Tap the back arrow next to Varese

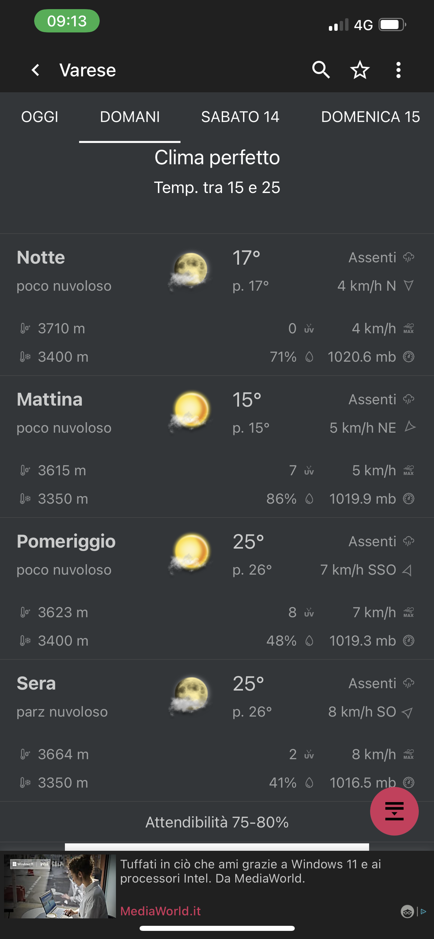[x=36, y=70]
